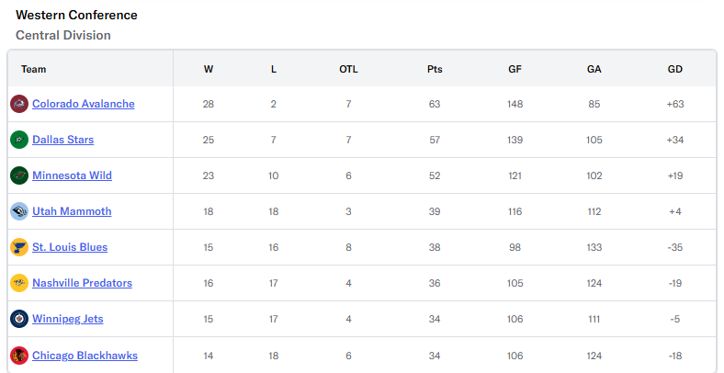Click the Pts column header
Viewport: 724px width, 373px height.
point(435,69)
